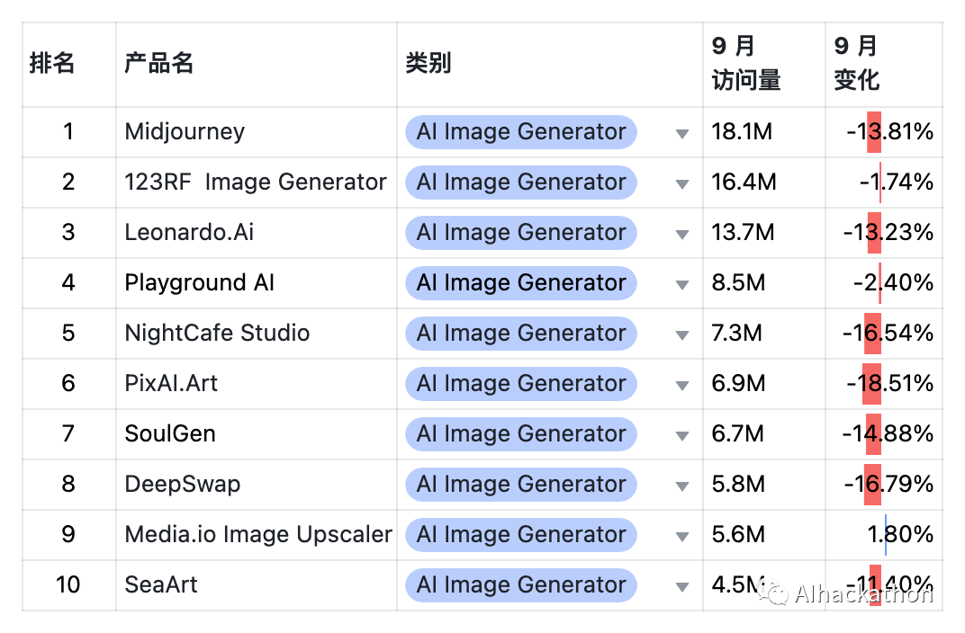Select the SeaArt product name cell
965x633 pixels.
(256, 585)
